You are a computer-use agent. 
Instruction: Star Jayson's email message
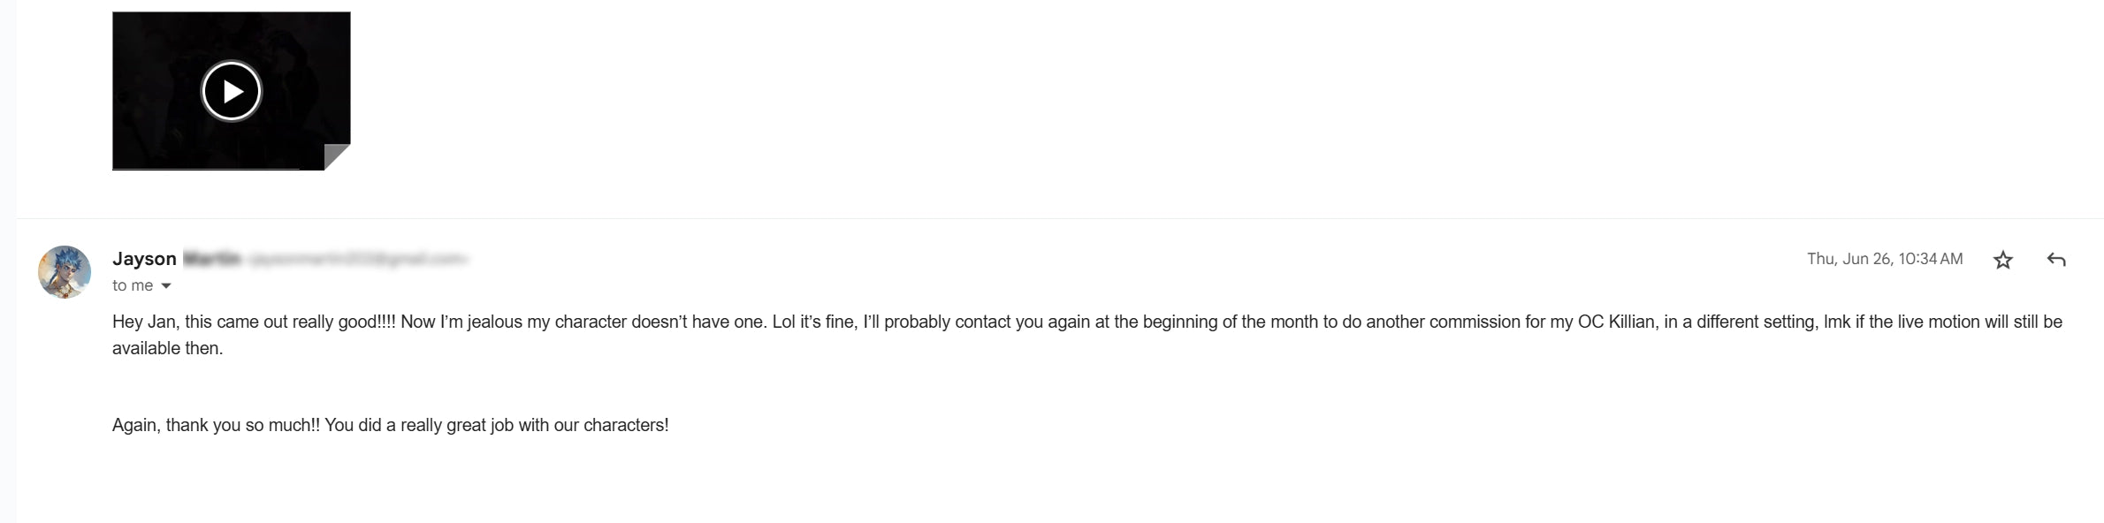tap(2003, 260)
